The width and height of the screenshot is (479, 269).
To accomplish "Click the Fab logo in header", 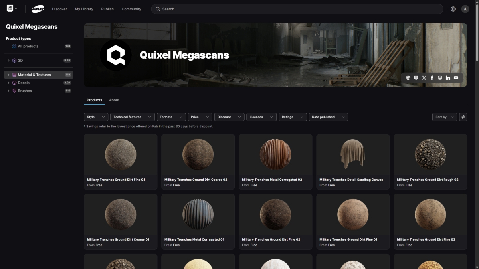I will (x=38, y=9).
